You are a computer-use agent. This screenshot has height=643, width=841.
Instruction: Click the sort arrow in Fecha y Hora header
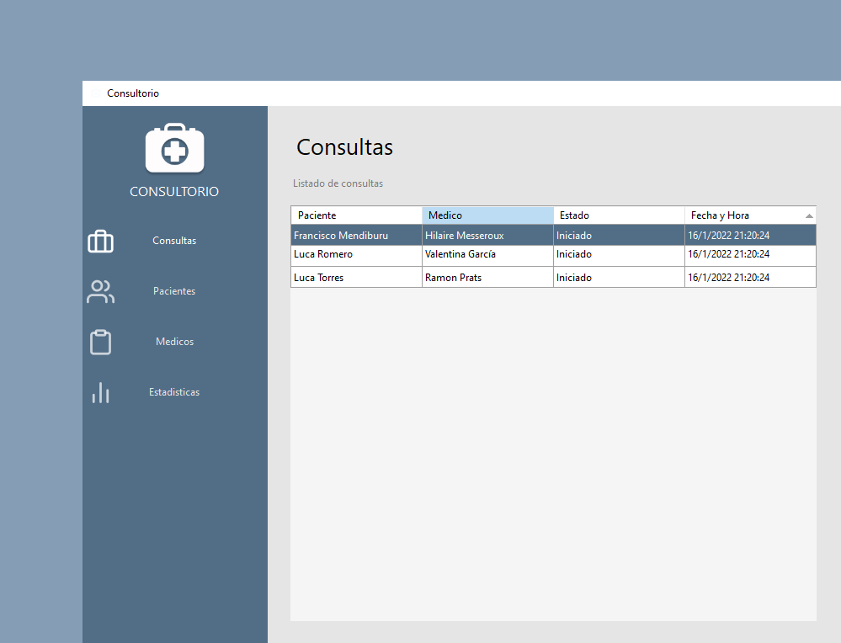(809, 215)
